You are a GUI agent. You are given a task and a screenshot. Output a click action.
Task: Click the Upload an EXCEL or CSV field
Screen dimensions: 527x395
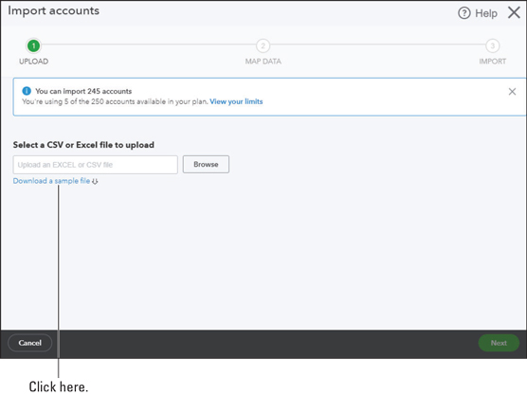96,165
